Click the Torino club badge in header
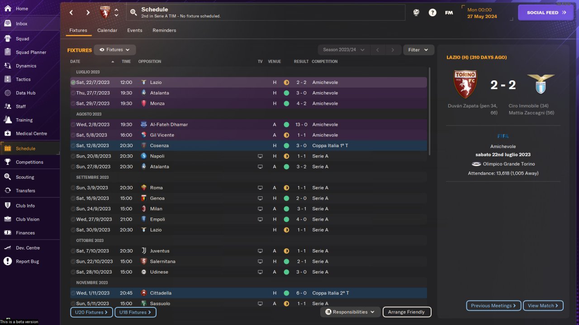This screenshot has width=579, height=325. click(x=105, y=13)
